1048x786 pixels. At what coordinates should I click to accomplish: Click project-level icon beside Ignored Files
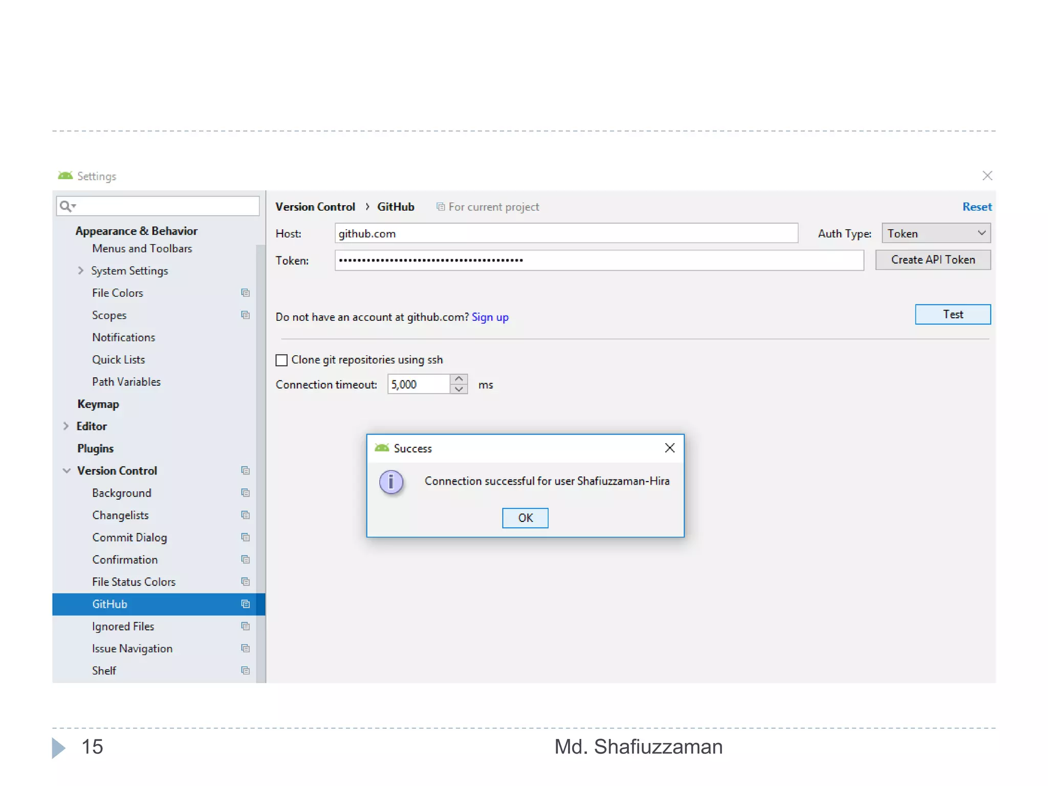point(245,626)
